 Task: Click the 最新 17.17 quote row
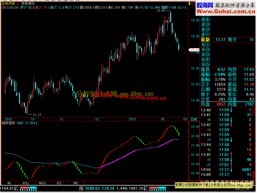coord(227,40)
